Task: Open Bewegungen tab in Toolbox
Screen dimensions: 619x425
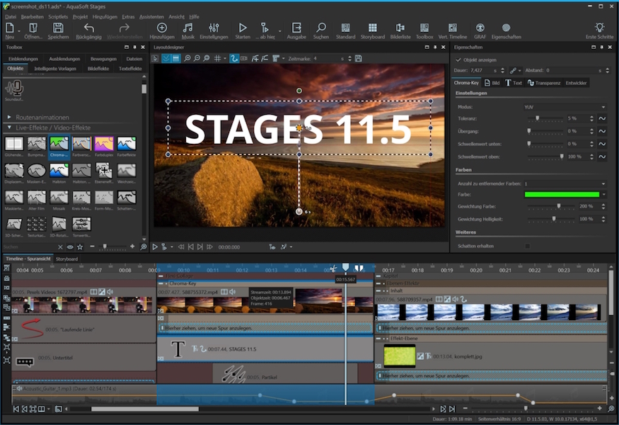Action: [103, 59]
